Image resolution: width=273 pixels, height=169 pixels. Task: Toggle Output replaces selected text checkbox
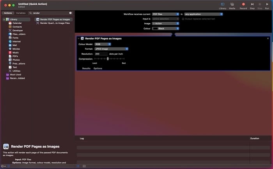[183, 19]
